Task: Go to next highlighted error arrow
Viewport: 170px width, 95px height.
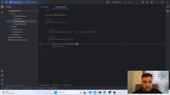Action: (164, 11)
